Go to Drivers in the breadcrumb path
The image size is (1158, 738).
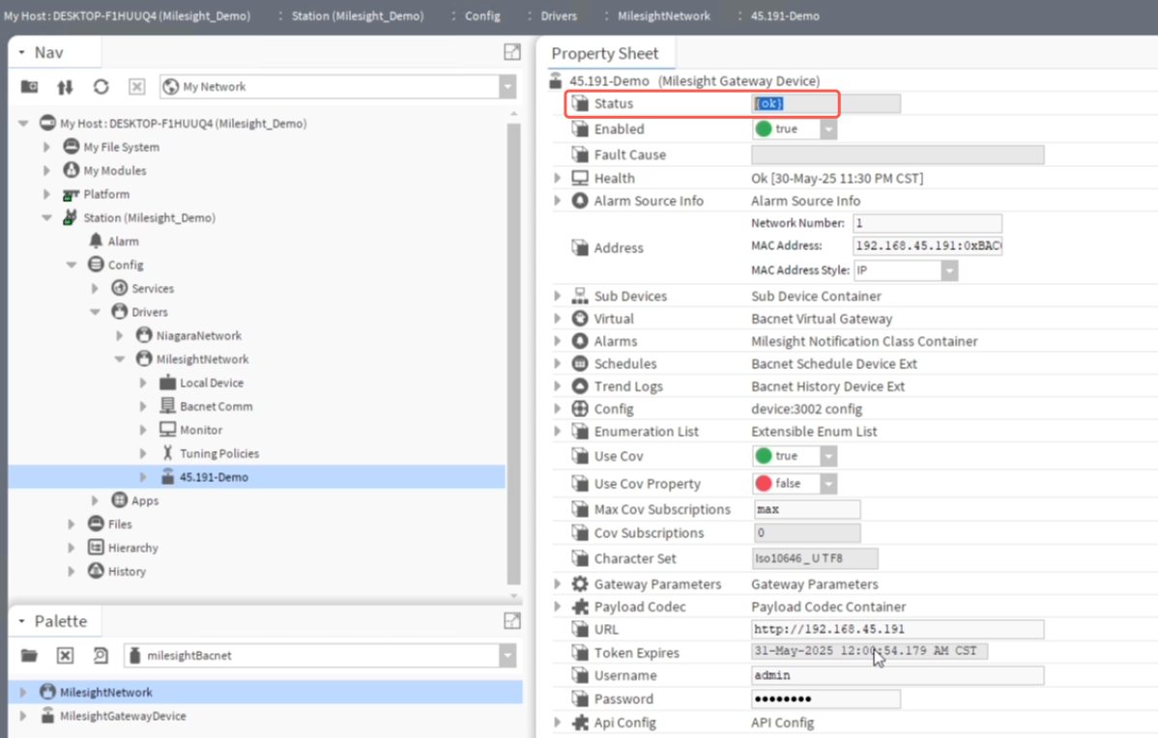559,15
